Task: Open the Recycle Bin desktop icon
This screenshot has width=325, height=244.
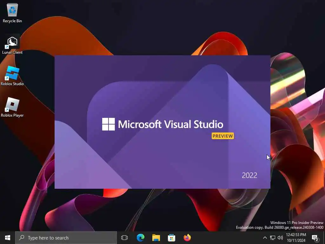Action: [x=12, y=13]
